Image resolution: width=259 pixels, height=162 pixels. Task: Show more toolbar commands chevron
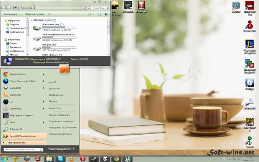[49, 14]
